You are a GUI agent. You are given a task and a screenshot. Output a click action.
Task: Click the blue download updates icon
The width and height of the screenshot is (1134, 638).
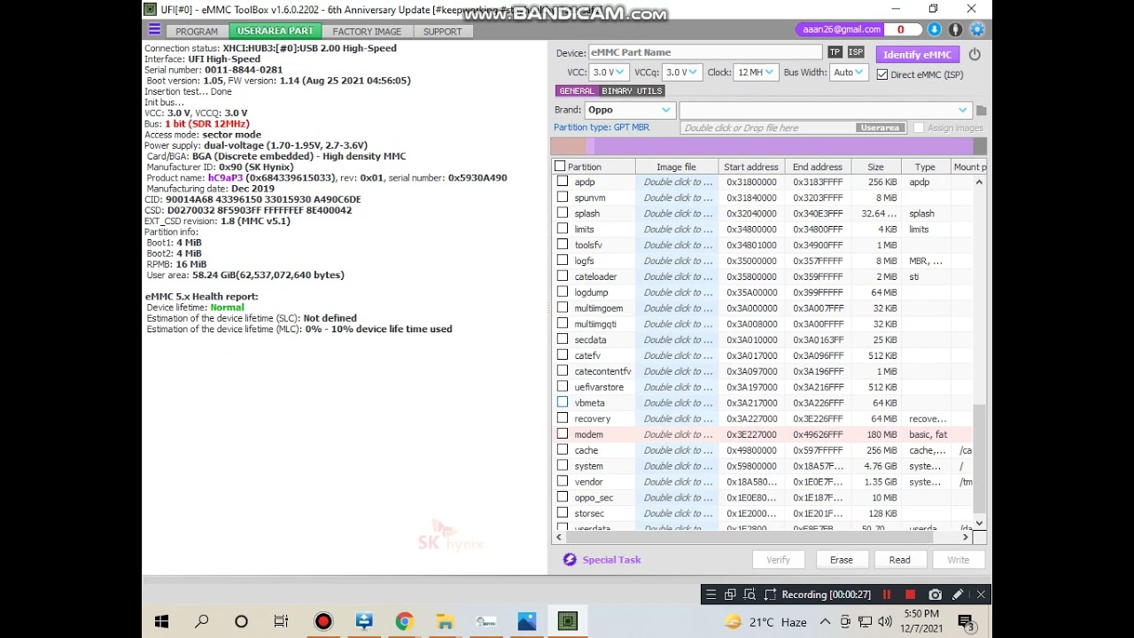coord(935,29)
